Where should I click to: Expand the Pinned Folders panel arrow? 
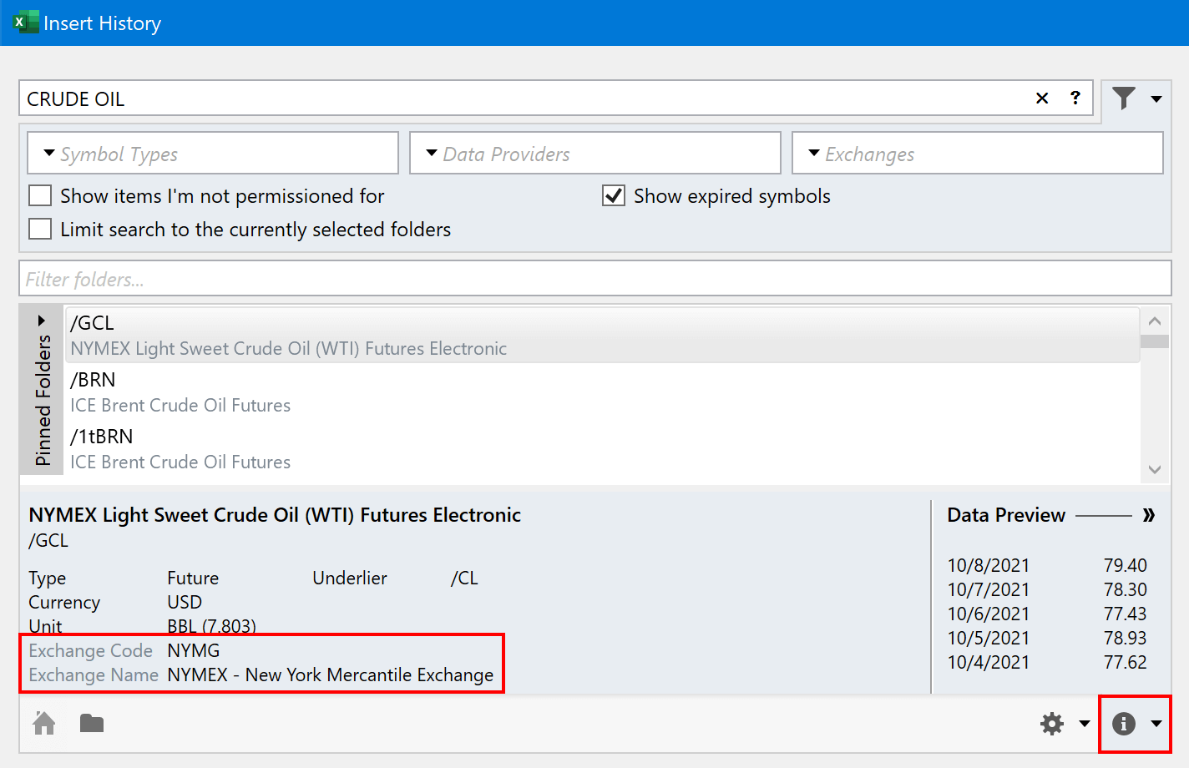coord(42,321)
